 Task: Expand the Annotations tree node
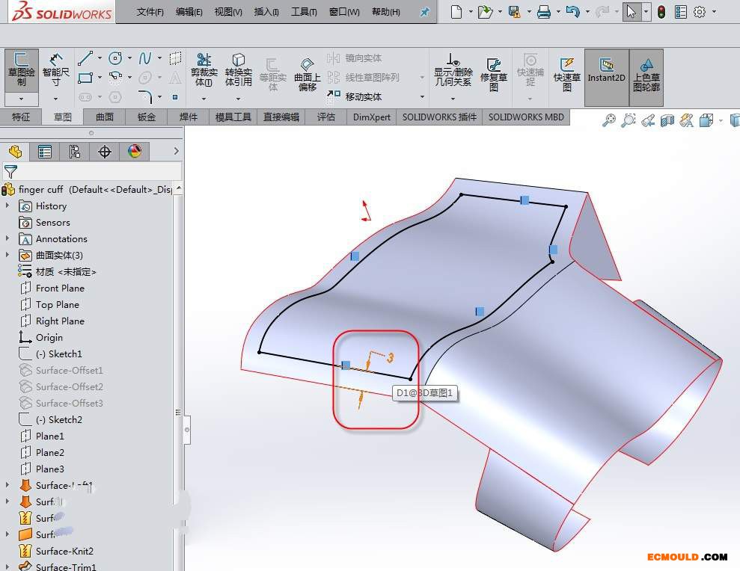7,239
